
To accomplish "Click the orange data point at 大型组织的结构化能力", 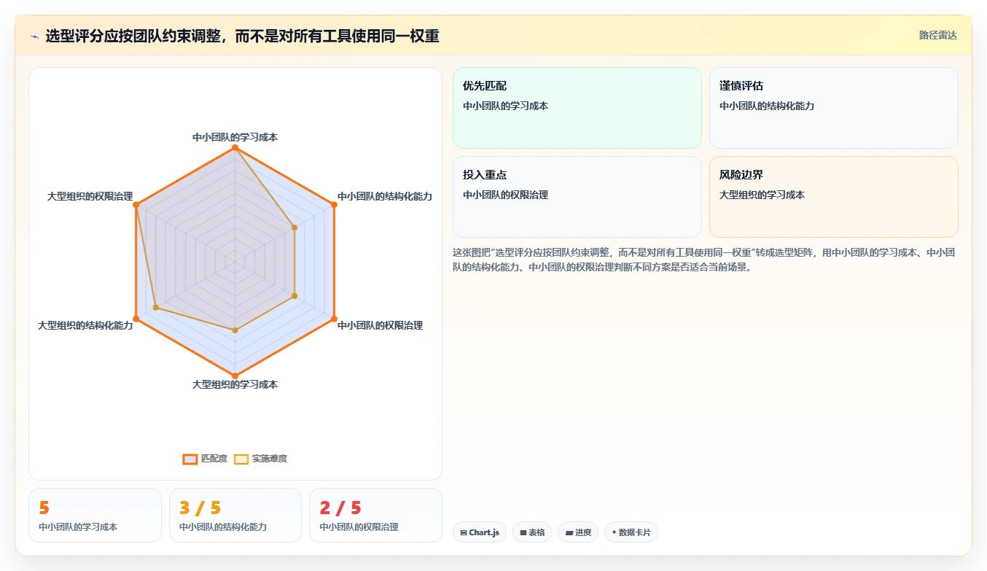I will 136,319.
